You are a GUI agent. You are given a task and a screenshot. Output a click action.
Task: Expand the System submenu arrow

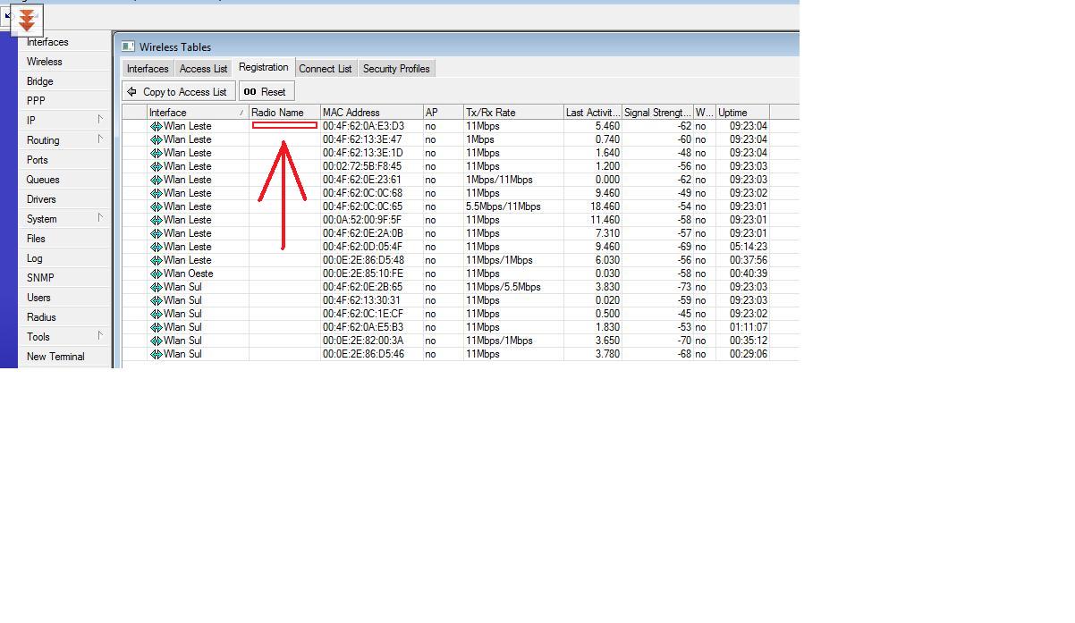click(x=100, y=218)
